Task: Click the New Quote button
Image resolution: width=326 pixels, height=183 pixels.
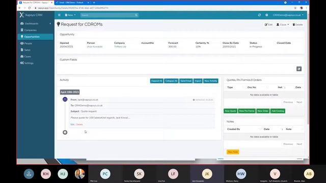Action: 230,111
